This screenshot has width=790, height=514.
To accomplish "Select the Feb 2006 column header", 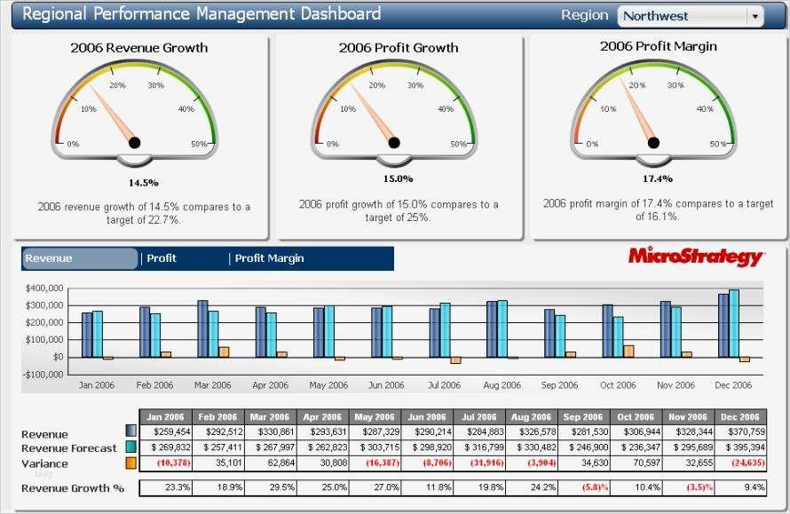I will (217, 416).
